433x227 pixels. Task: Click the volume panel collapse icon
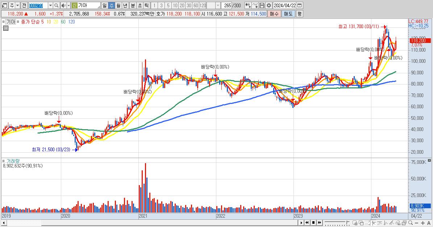pyautogui.click(x=429, y=160)
